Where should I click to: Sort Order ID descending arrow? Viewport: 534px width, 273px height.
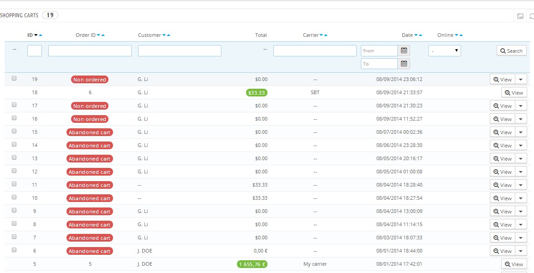point(98,35)
